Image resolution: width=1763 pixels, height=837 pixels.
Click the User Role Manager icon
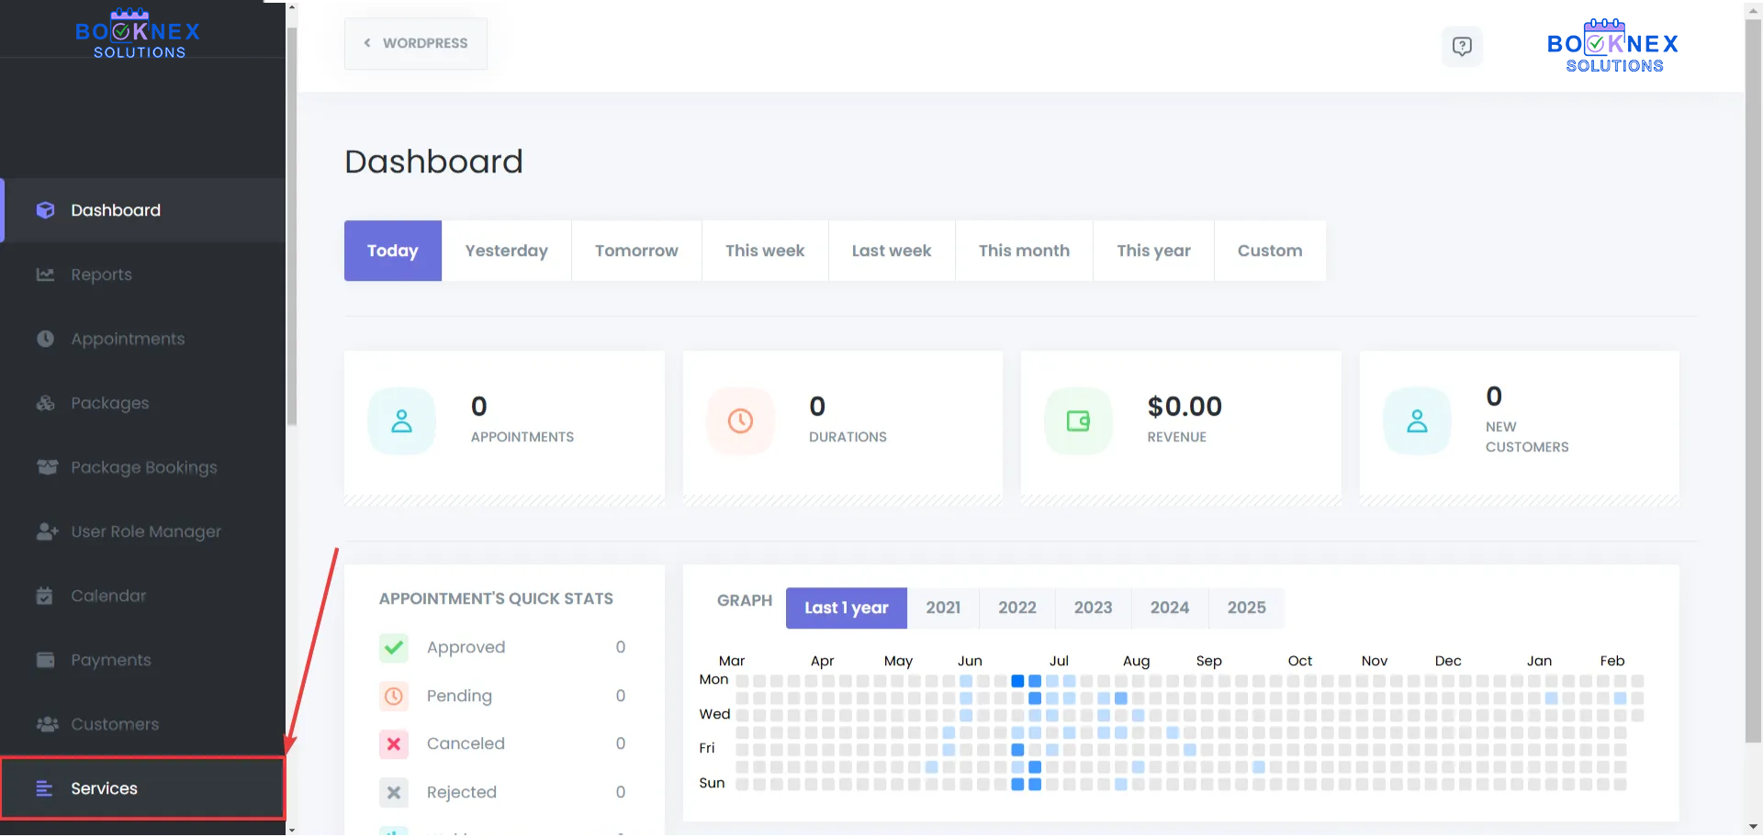click(x=47, y=531)
